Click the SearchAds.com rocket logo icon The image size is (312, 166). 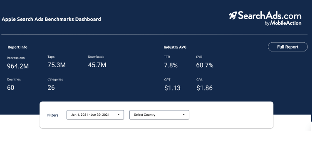click(x=233, y=15)
